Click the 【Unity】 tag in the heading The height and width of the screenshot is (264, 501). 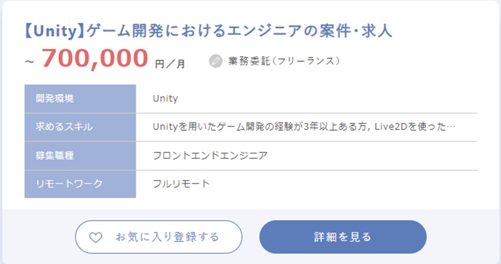54,31
